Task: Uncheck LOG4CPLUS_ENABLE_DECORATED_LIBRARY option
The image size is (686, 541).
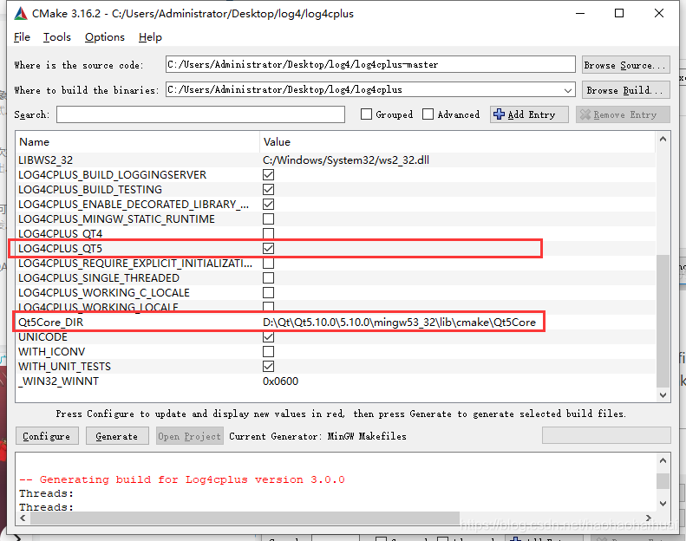Action: [268, 205]
